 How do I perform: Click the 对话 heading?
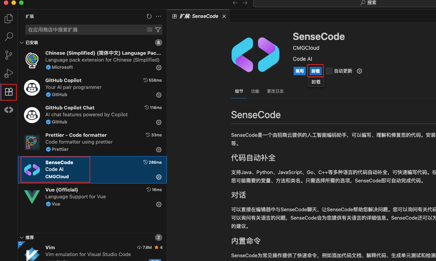239,195
